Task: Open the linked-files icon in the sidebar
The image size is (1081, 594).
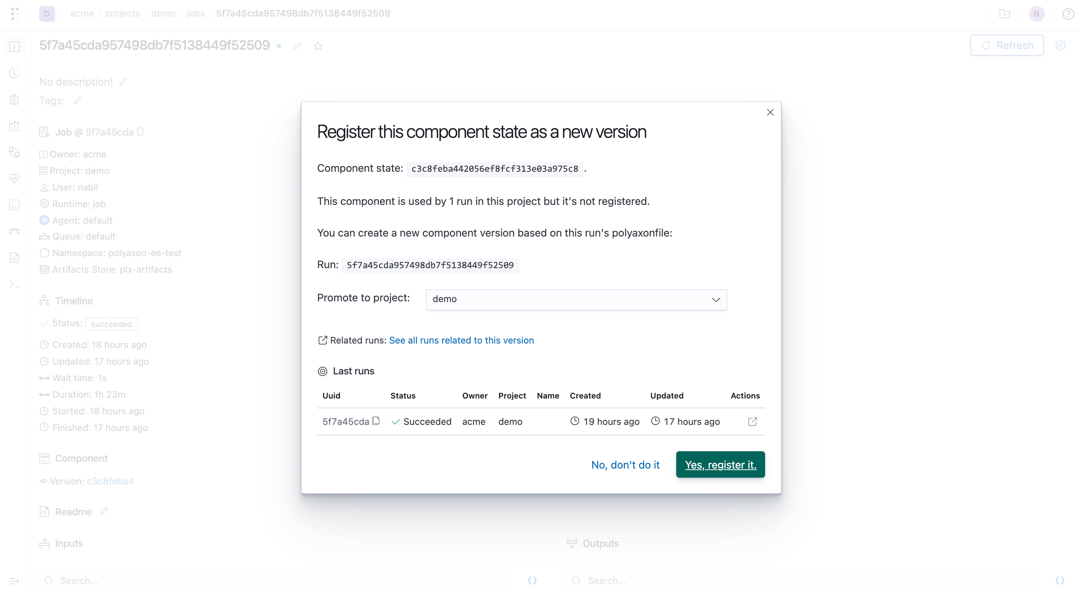Action: pyautogui.click(x=14, y=152)
